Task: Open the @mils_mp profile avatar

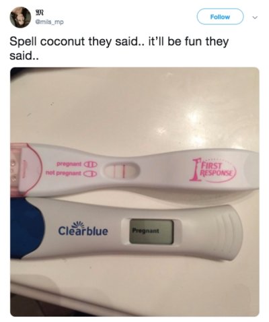Action: (x=20, y=17)
